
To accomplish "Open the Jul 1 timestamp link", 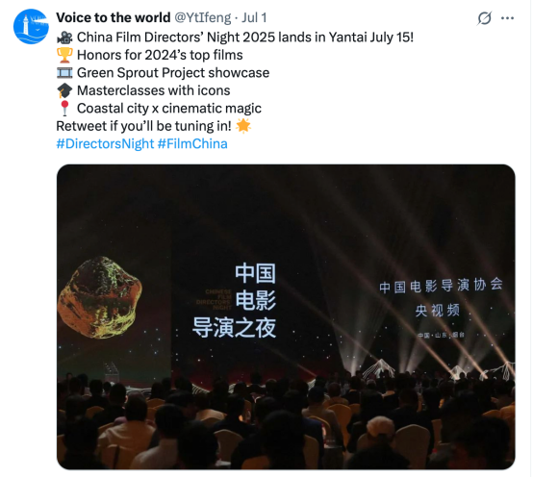I will tap(254, 17).
